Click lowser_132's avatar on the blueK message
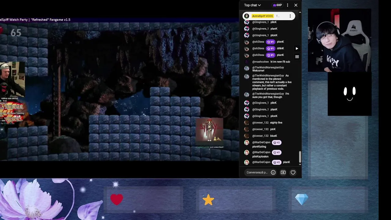391x220 pixels. point(247,136)
